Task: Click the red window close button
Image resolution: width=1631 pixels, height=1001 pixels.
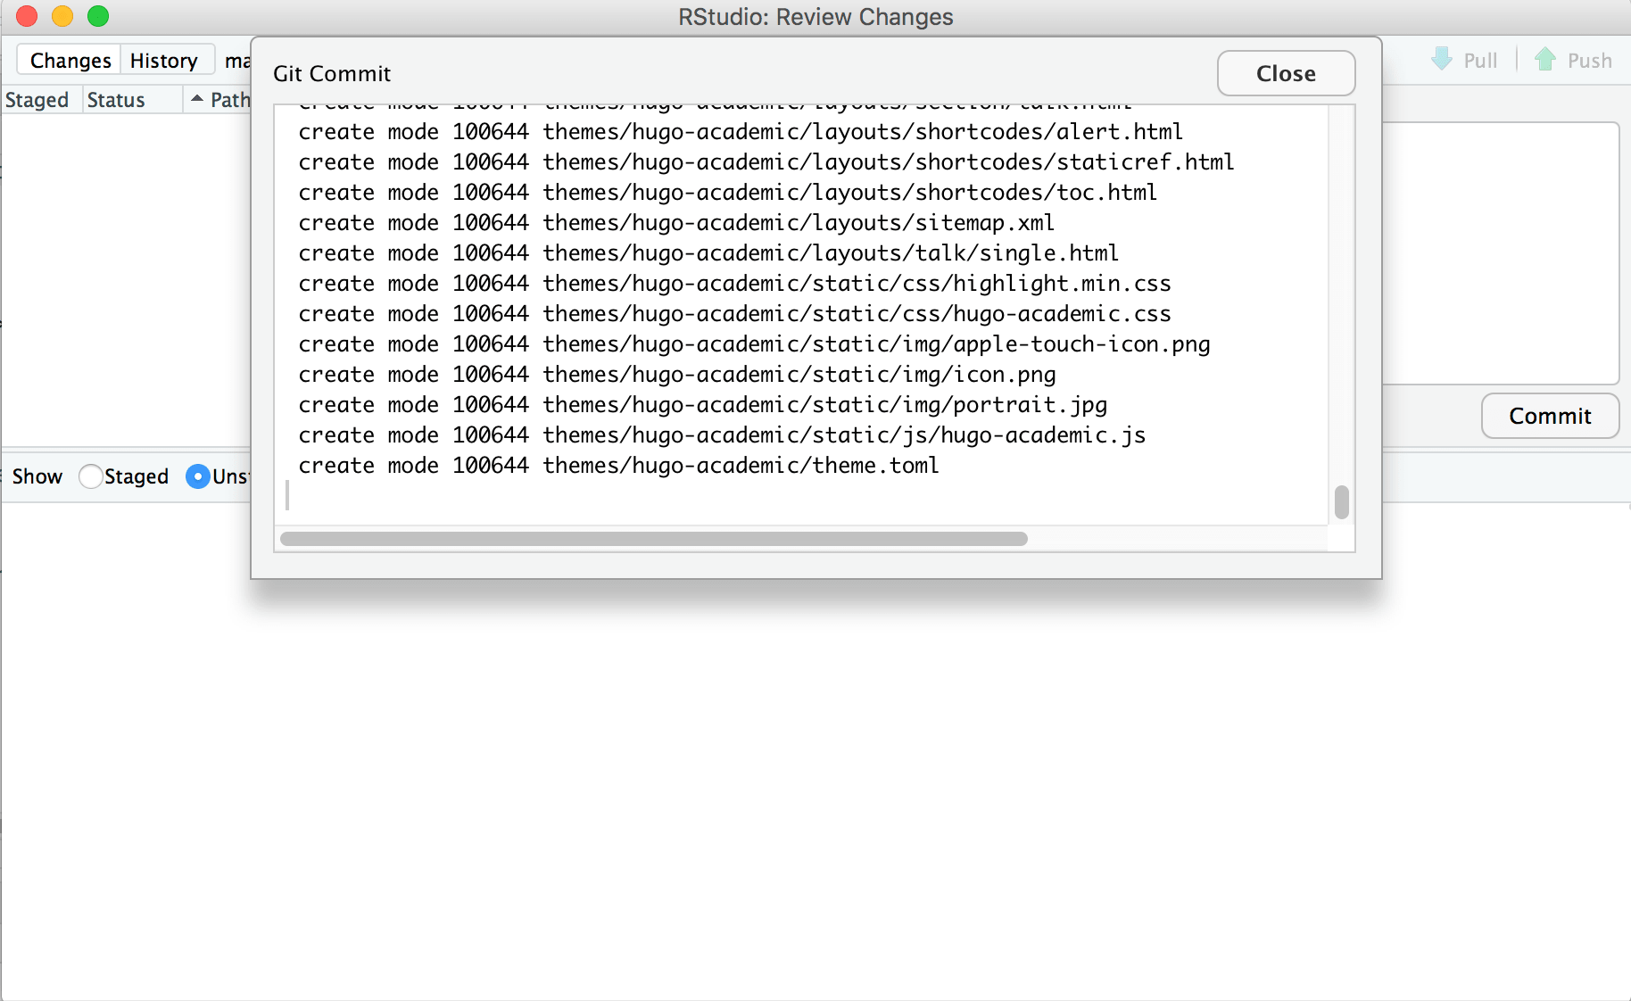Action: [x=27, y=16]
